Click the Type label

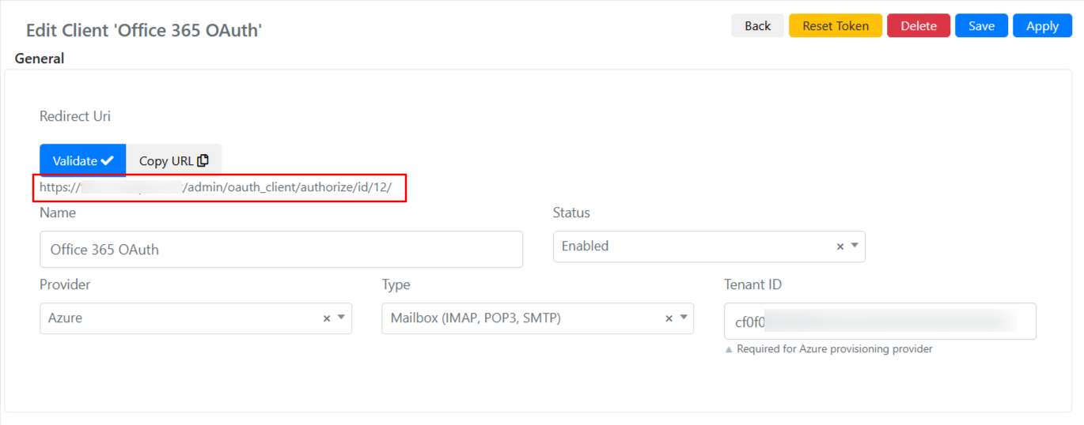point(396,284)
